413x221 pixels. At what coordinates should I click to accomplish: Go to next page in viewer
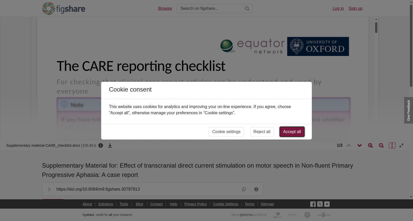coord(360,145)
